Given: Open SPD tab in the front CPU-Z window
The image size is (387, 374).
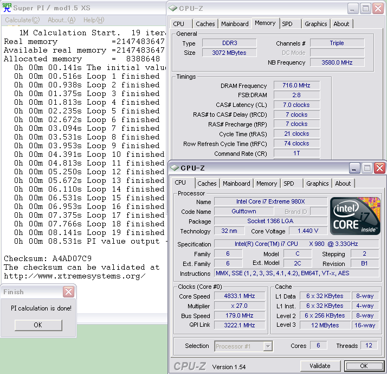Looking at the screenshot, I should click(x=292, y=183).
